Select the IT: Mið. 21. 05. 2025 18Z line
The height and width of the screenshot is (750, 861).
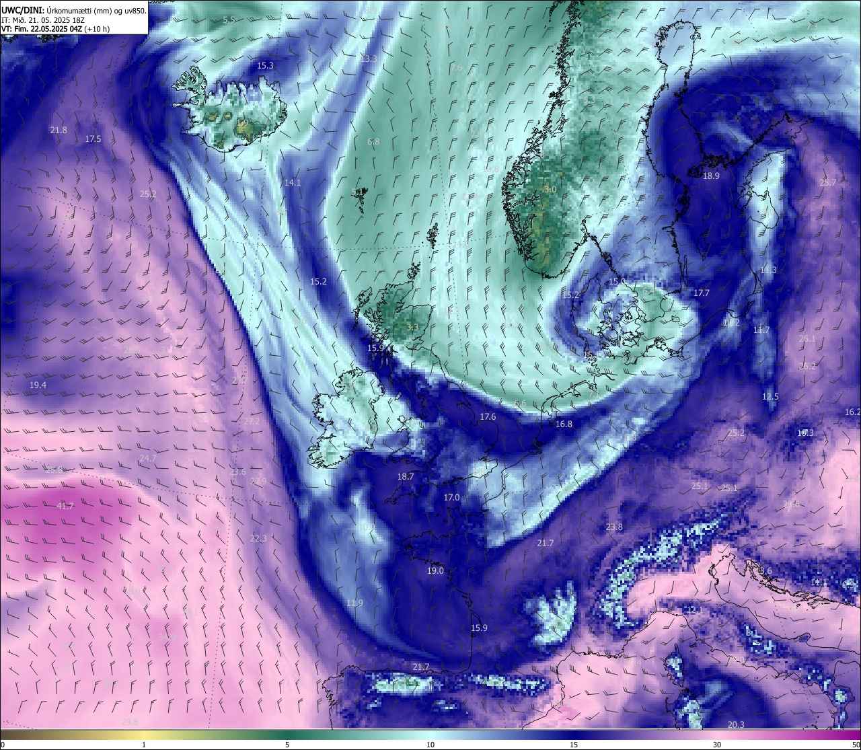point(43,20)
